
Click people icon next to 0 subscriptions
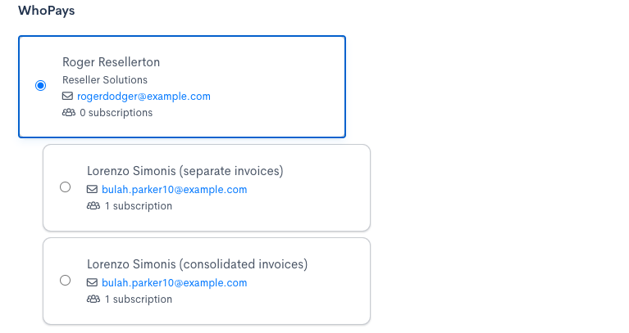click(68, 113)
